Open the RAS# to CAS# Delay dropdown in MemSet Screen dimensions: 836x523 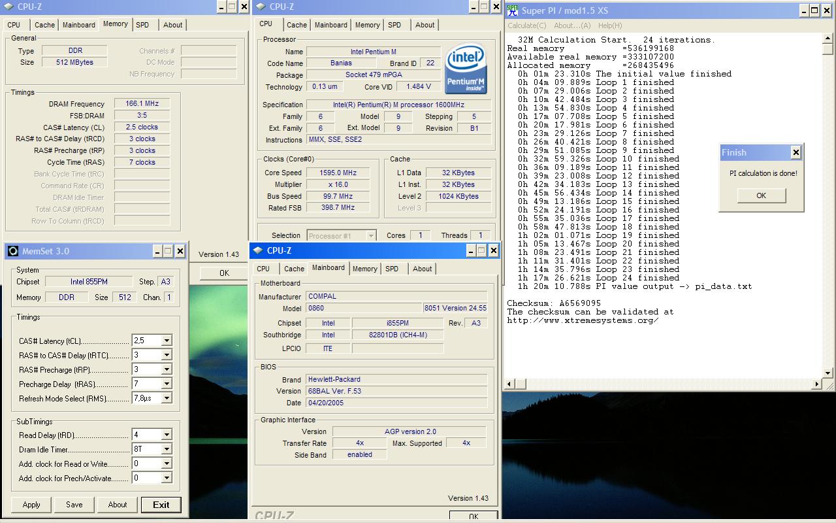coord(167,355)
